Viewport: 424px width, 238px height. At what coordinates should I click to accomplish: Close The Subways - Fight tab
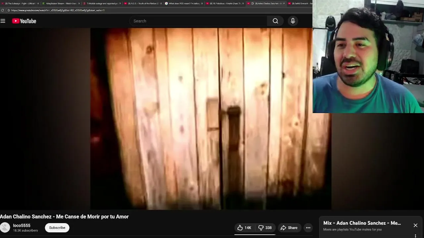click(x=38, y=3)
